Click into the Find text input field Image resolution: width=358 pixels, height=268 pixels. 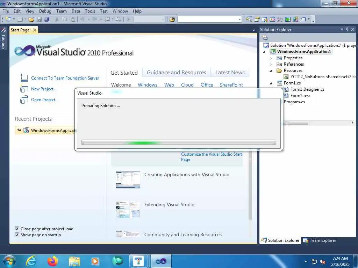[x=208, y=20]
